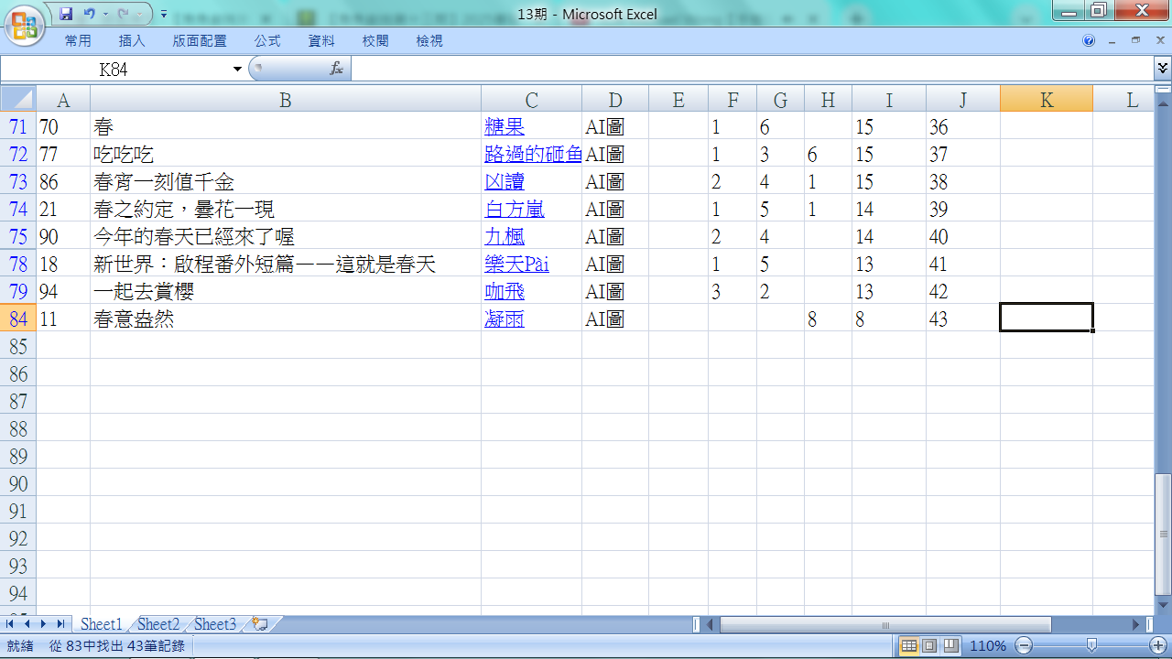Image resolution: width=1172 pixels, height=659 pixels.
Task: Click the zoom slider handle
Action: (x=1091, y=646)
